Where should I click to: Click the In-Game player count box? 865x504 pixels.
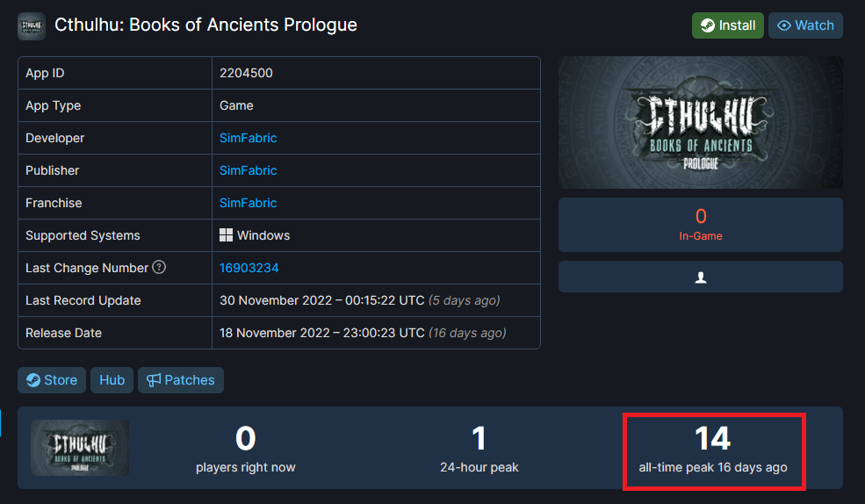pyautogui.click(x=700, y=225)
